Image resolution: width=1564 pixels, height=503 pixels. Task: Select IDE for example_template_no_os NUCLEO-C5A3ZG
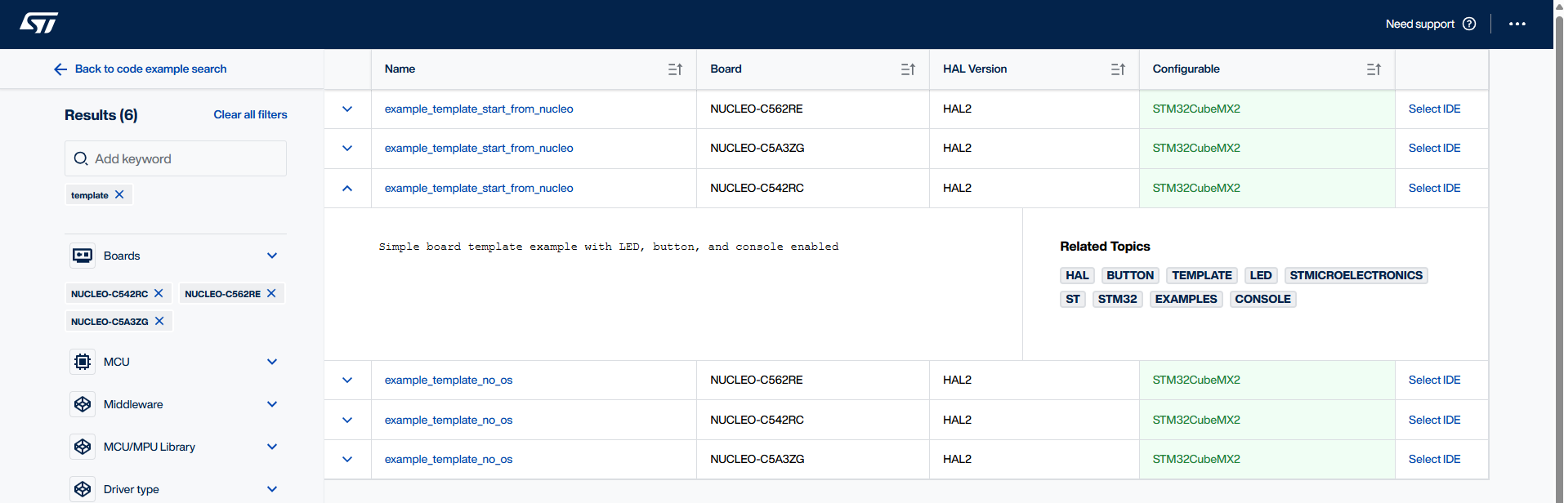pos(1433,459)
